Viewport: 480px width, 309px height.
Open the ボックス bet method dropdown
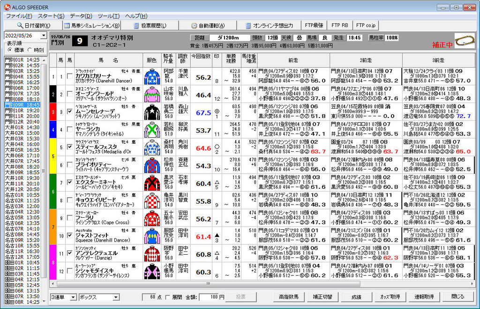[x=116, y=297]
